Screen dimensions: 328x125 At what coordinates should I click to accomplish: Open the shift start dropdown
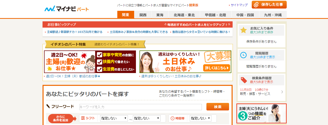[114, 118]
